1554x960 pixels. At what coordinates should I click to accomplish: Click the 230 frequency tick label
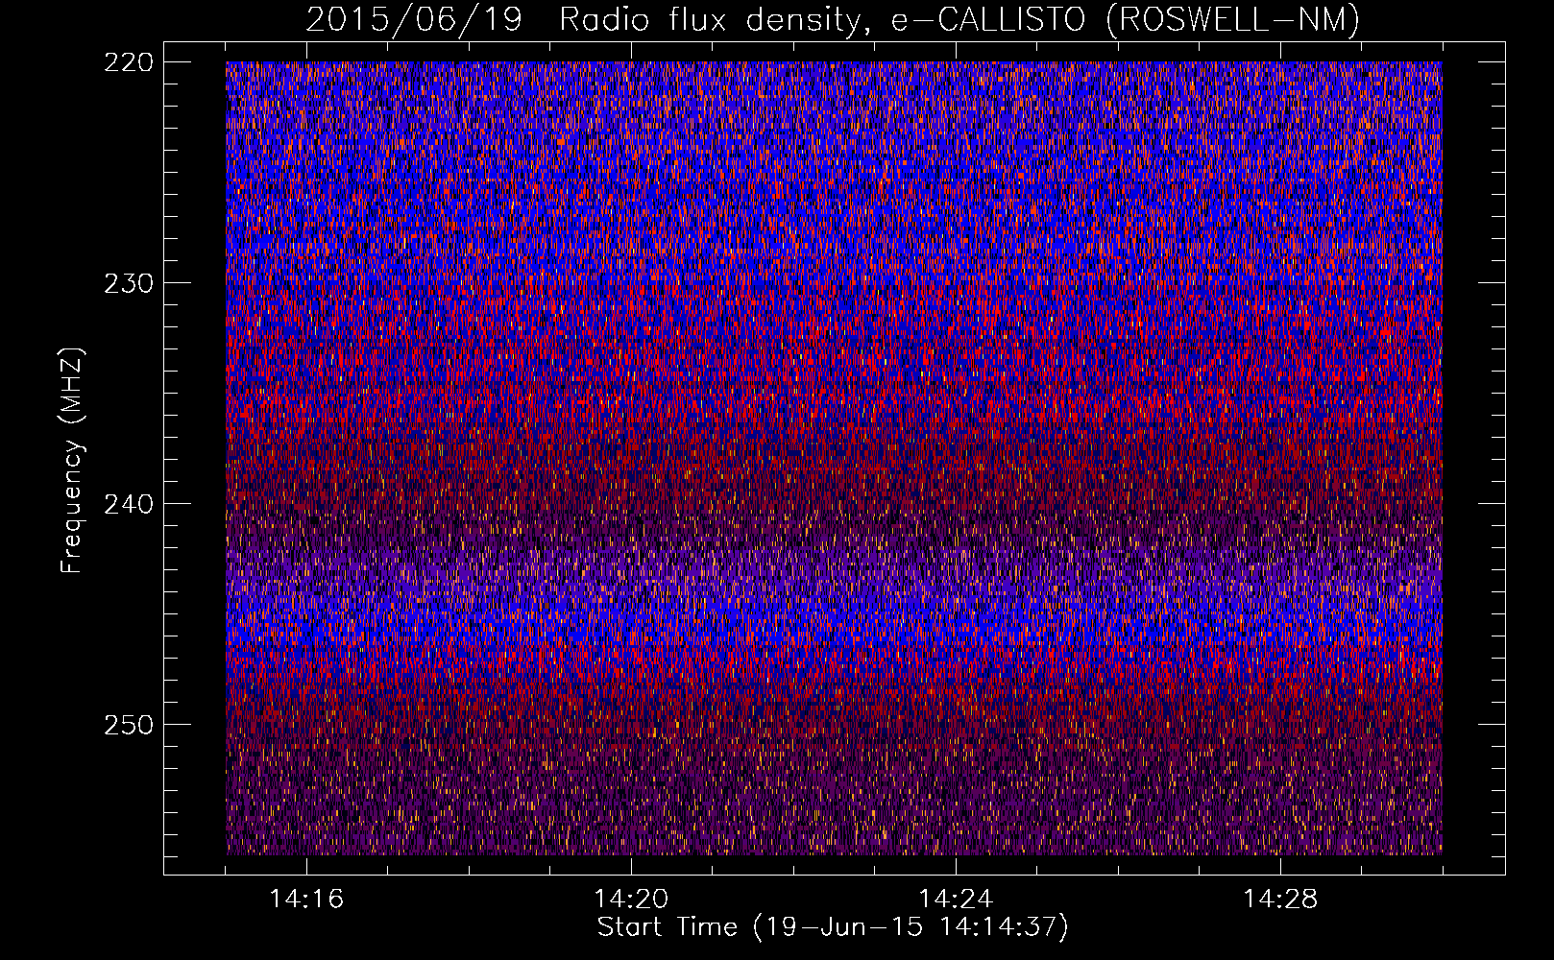click(128, 283)
